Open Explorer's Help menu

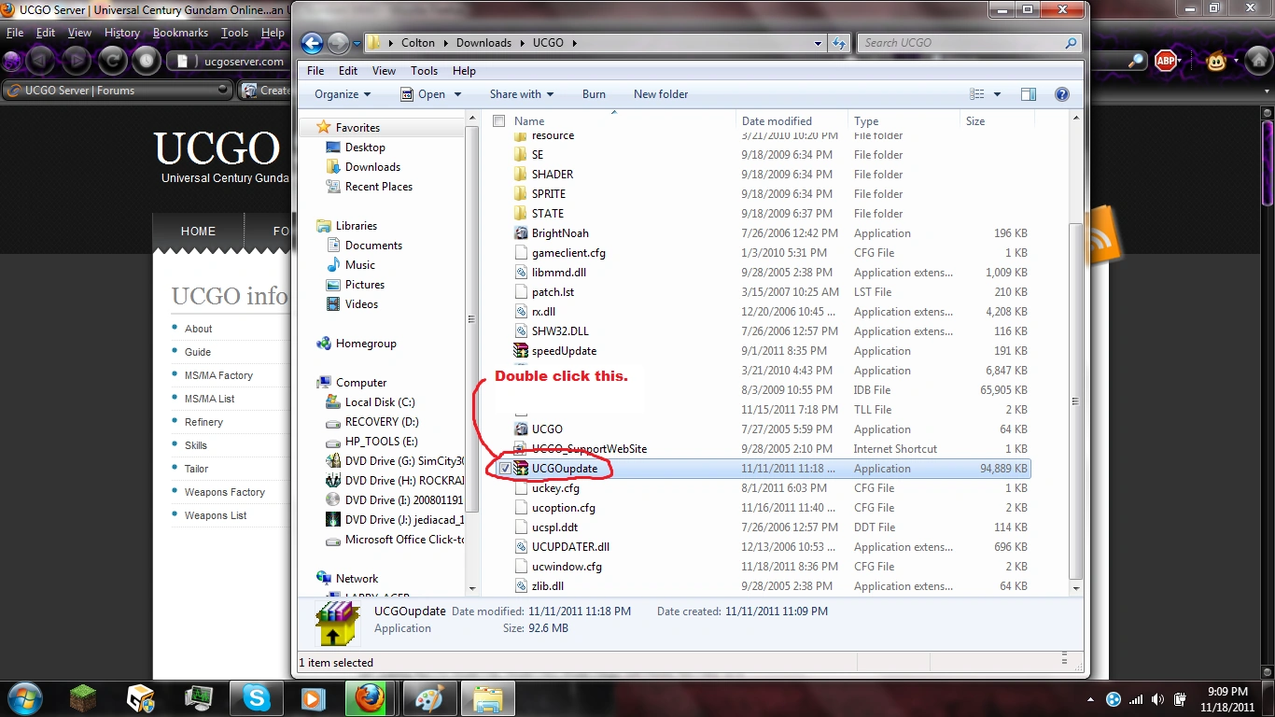(x=464, y=71)
